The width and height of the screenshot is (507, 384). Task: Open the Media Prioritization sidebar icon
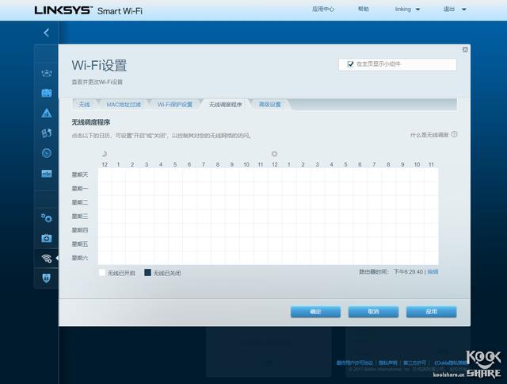tap(47, 133)
